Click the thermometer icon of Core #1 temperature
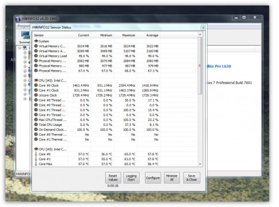The width and height of the screenshot is (279, 207). pos(36,159)
